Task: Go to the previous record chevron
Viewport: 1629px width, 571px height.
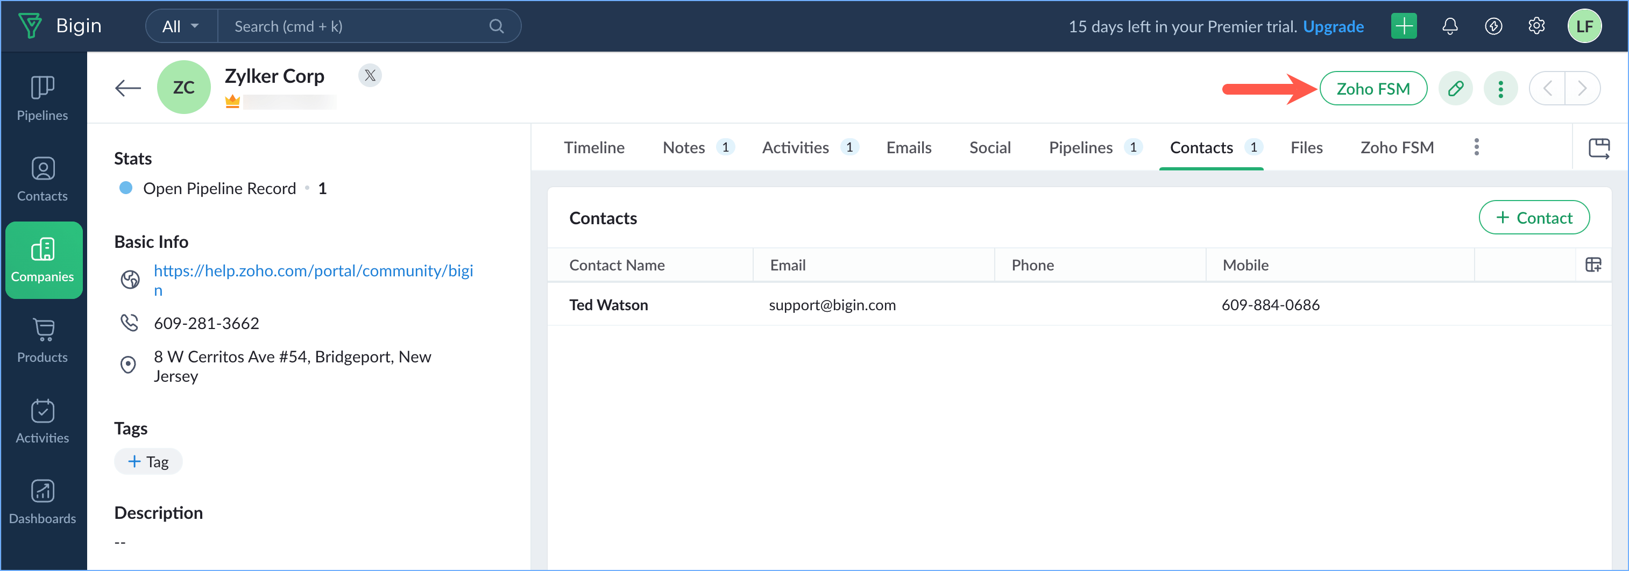Action: point(1547,88)
